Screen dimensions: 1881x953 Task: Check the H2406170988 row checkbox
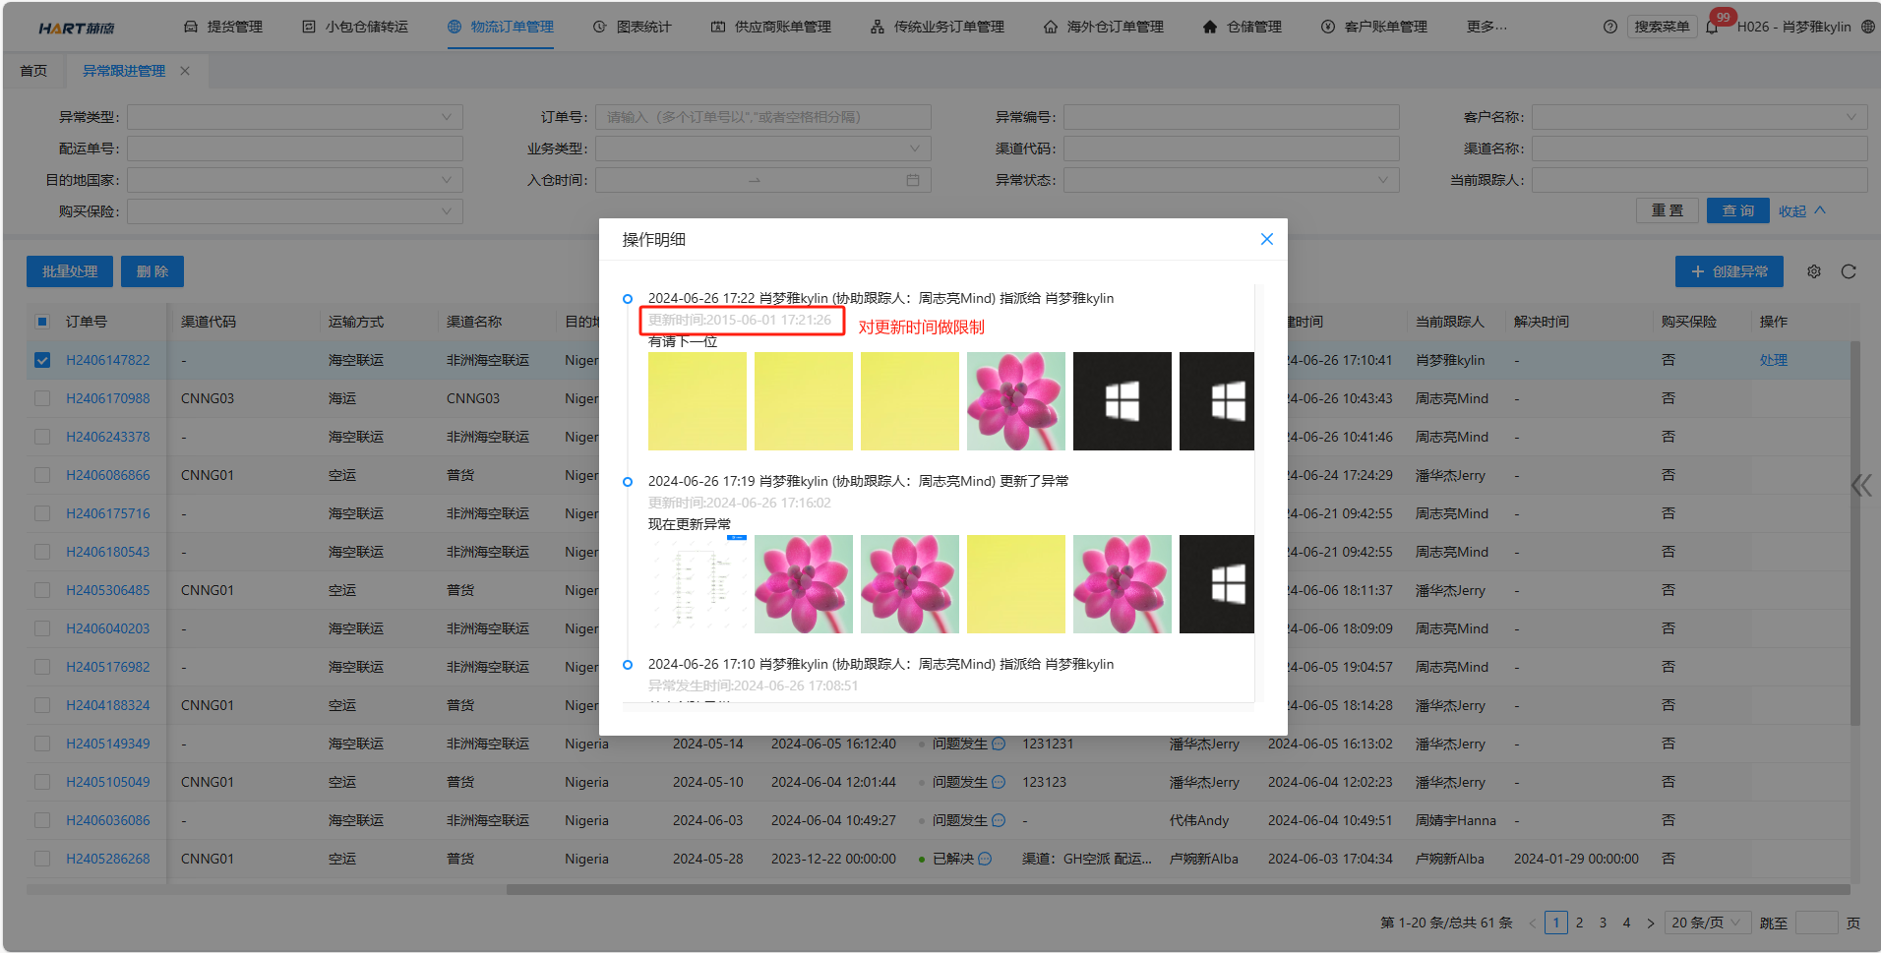pos(42,398)
